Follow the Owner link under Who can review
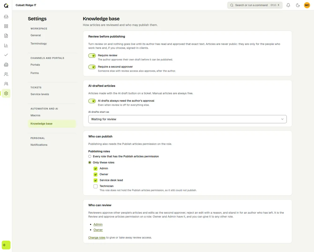This screenshot has height=252, width=314. (98, 230)
